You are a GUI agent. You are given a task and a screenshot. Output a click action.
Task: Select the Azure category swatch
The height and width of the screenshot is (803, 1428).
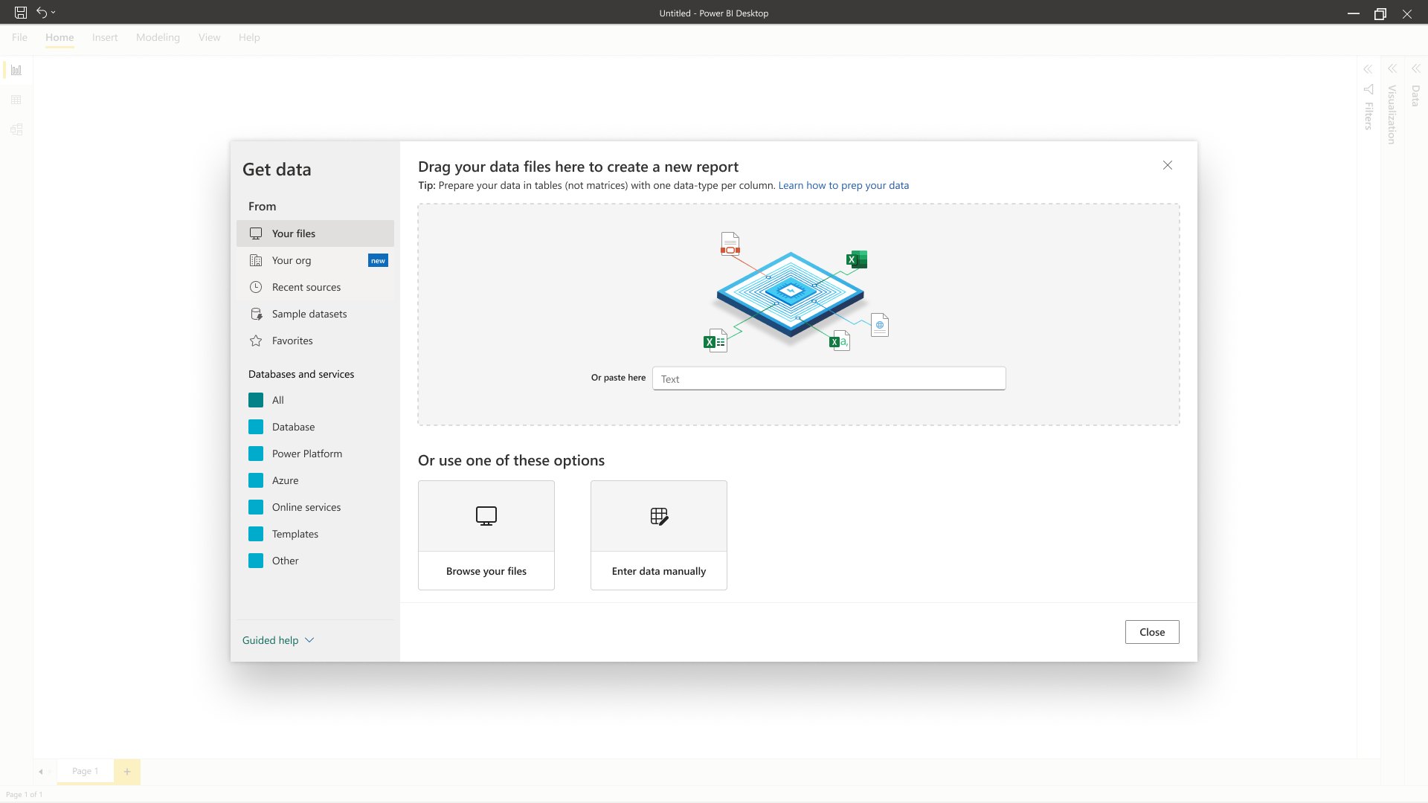pyautogui.click(x=256, y=480)
